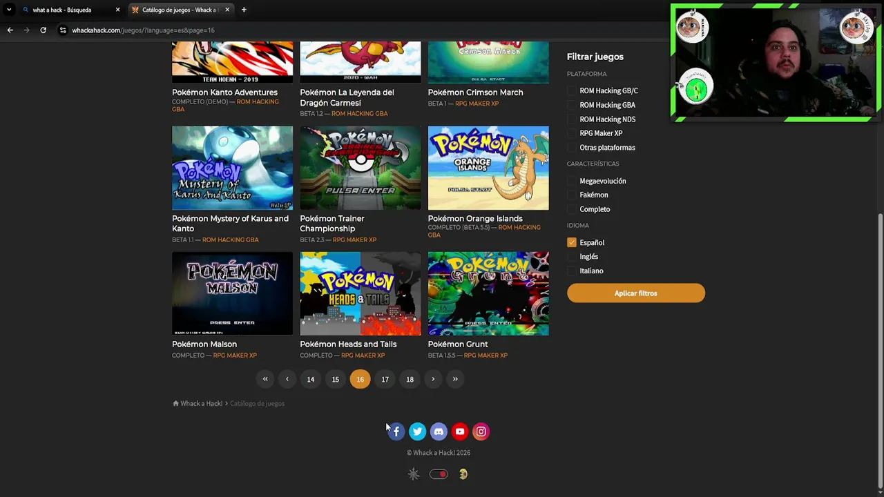Go to page 18
Screen dimensions: 884x497
point(410,379)
